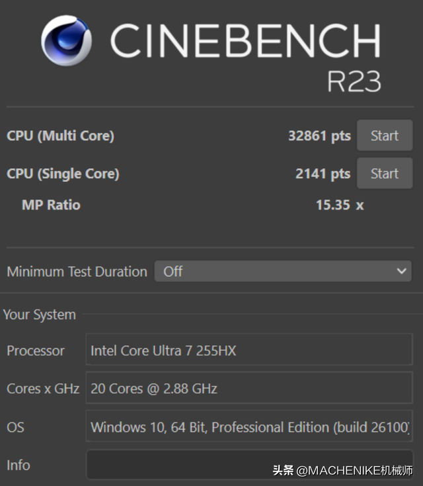Click the 15.35 x ratio value
The width and height of the screenshot is (423, 486).
[x=340, y=205]
